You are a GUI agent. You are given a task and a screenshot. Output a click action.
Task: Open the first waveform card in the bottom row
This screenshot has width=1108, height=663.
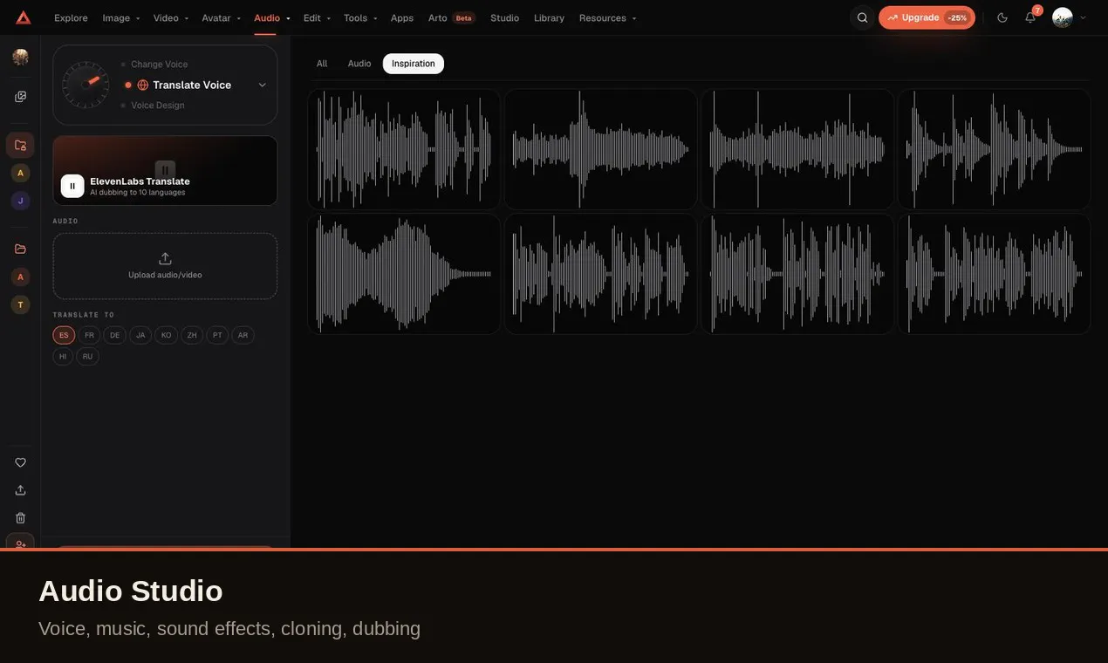click(404, 274)
